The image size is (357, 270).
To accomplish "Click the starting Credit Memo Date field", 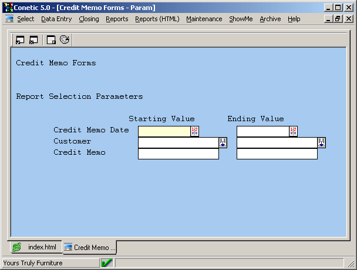I will (x=164, y=131).
